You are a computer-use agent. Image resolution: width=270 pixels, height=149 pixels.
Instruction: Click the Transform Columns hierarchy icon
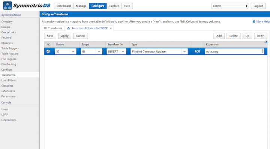69,28
